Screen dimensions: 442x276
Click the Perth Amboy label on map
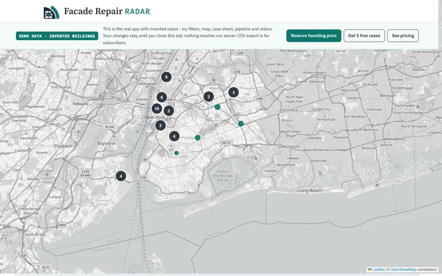coord(35,235)
